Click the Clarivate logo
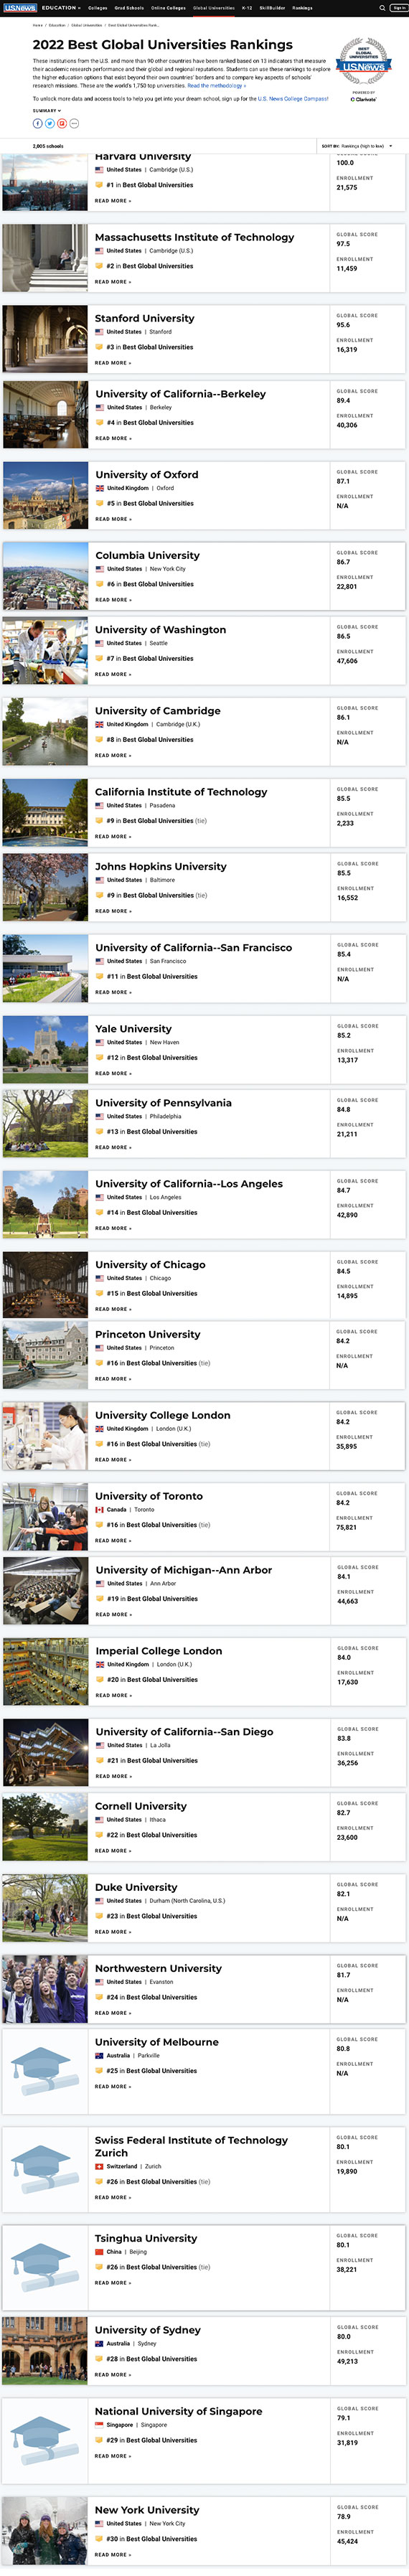The image size is (409, 2576). coord(363,99)
